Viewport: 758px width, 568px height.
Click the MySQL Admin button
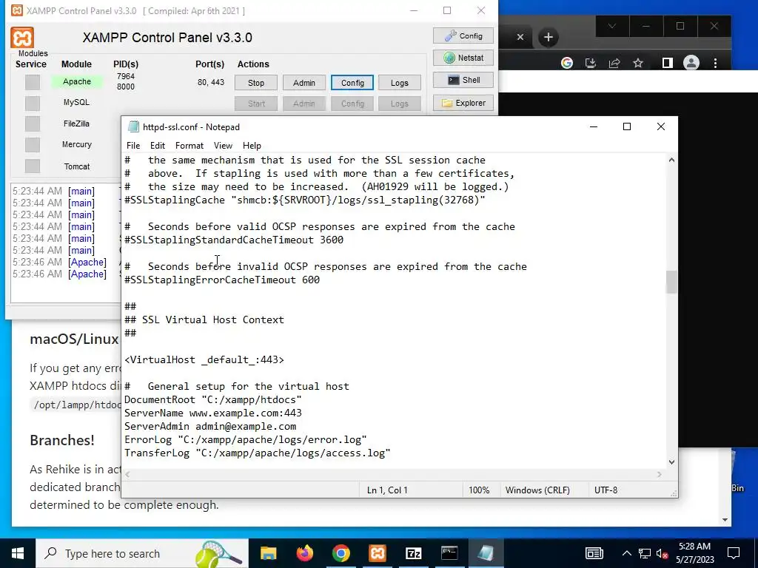(x=303, y=104)
